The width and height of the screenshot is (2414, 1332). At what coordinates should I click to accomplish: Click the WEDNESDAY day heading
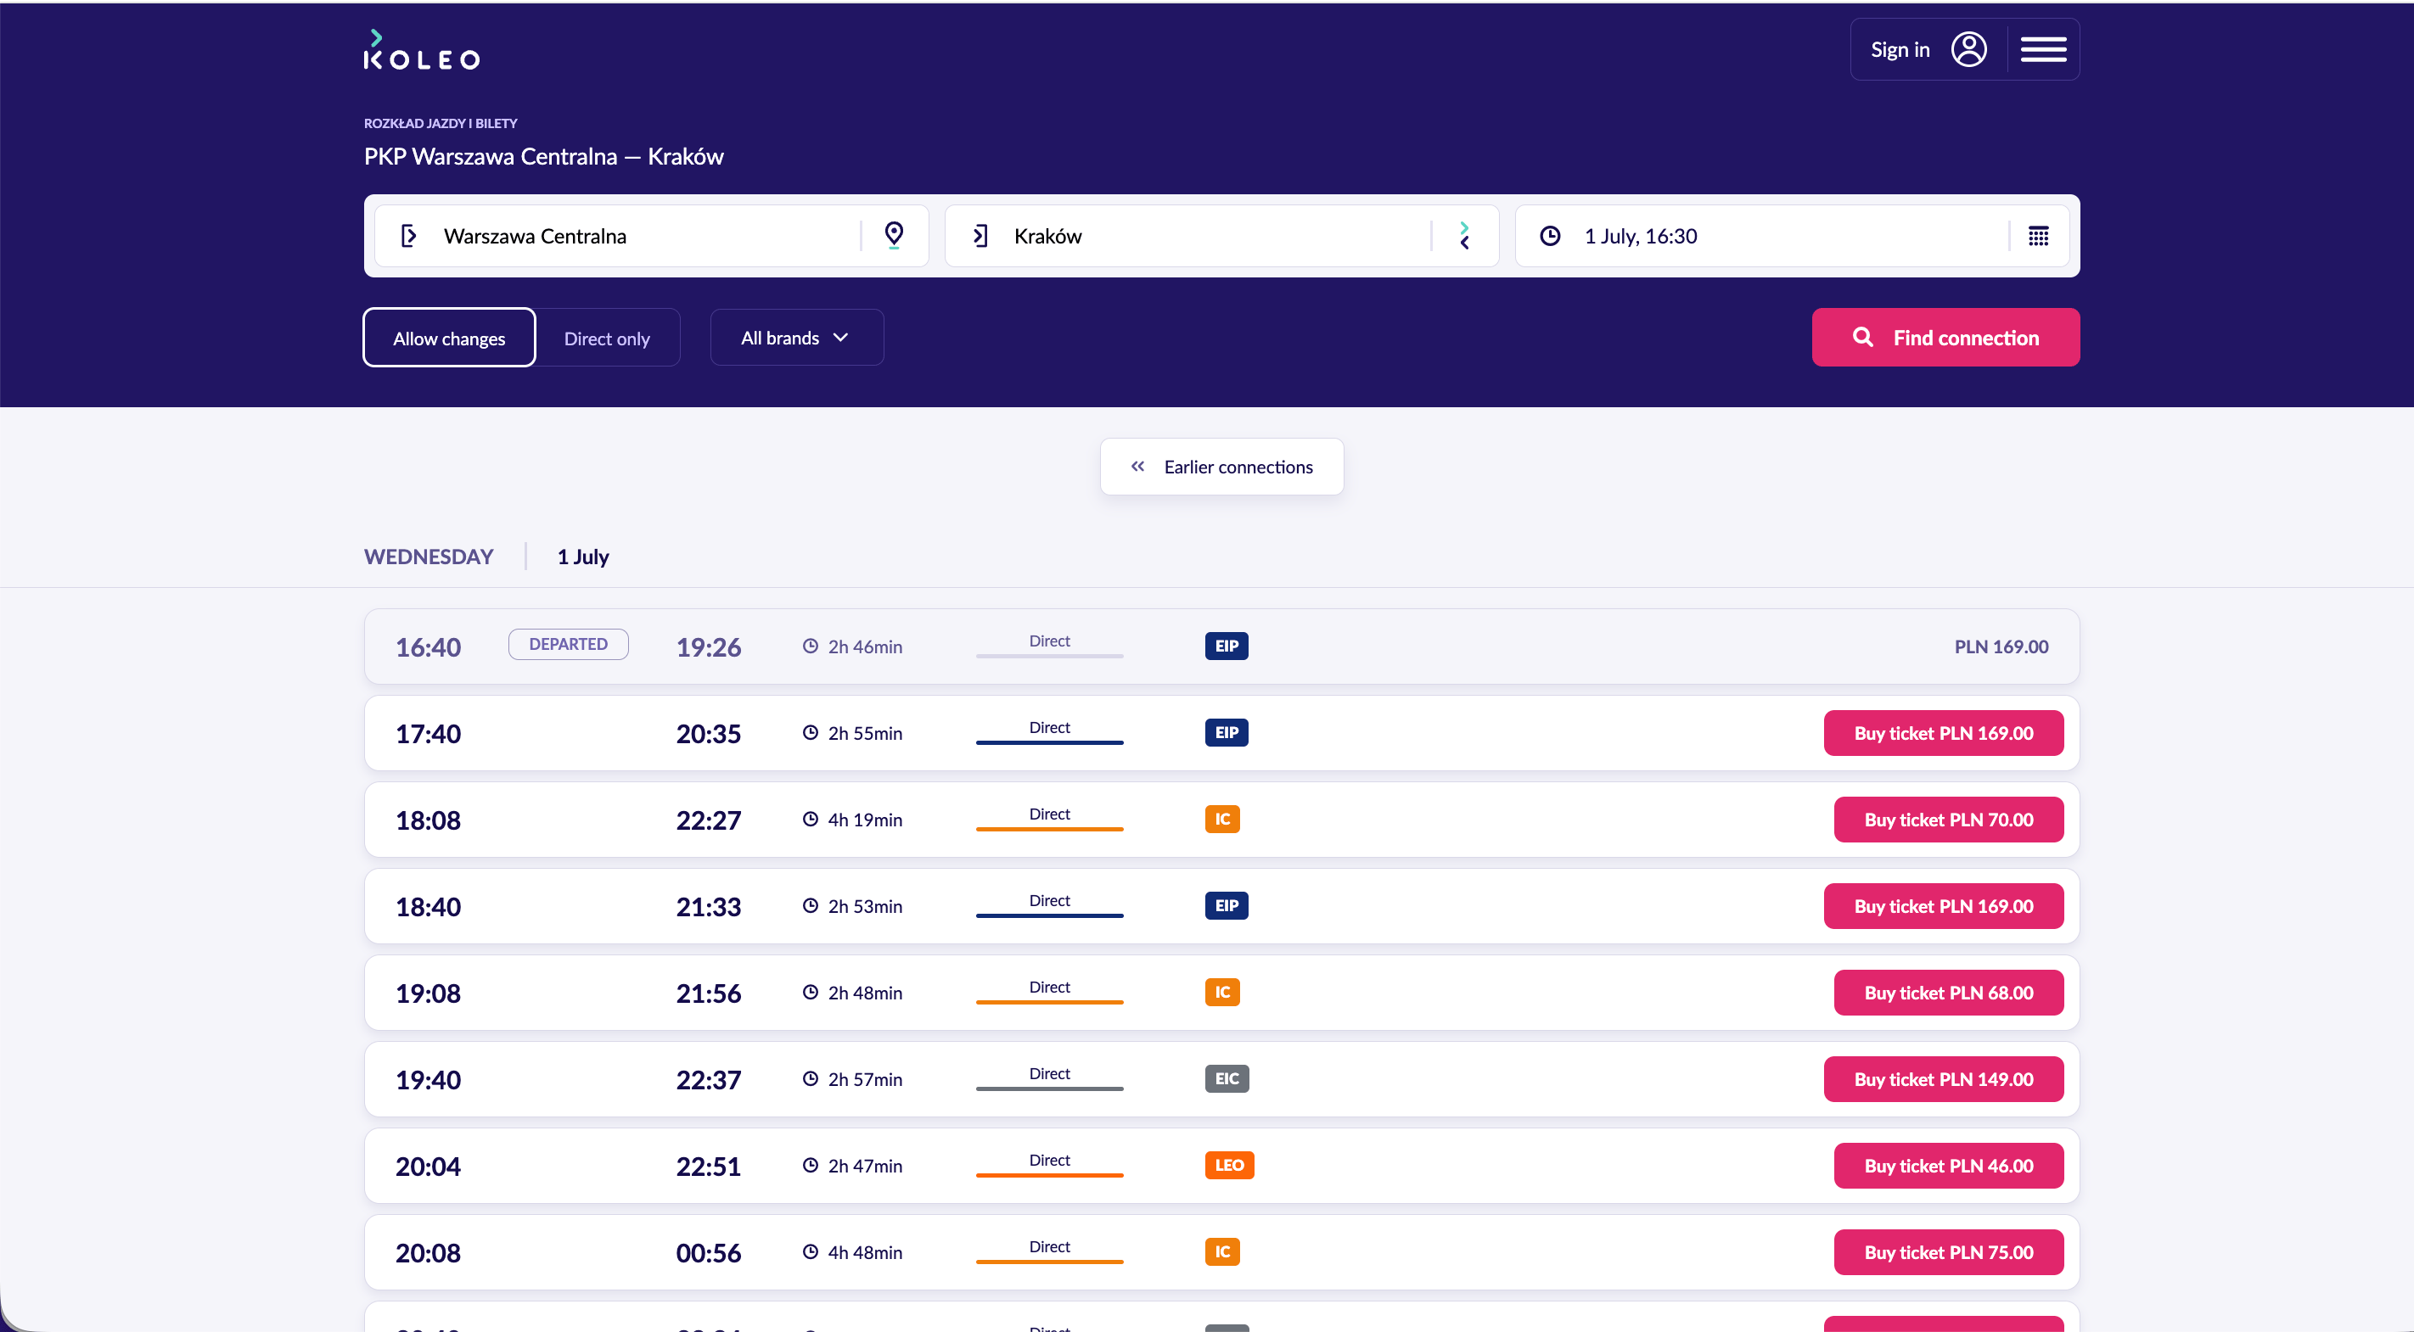pyautogui.click(x=429, y=557)
